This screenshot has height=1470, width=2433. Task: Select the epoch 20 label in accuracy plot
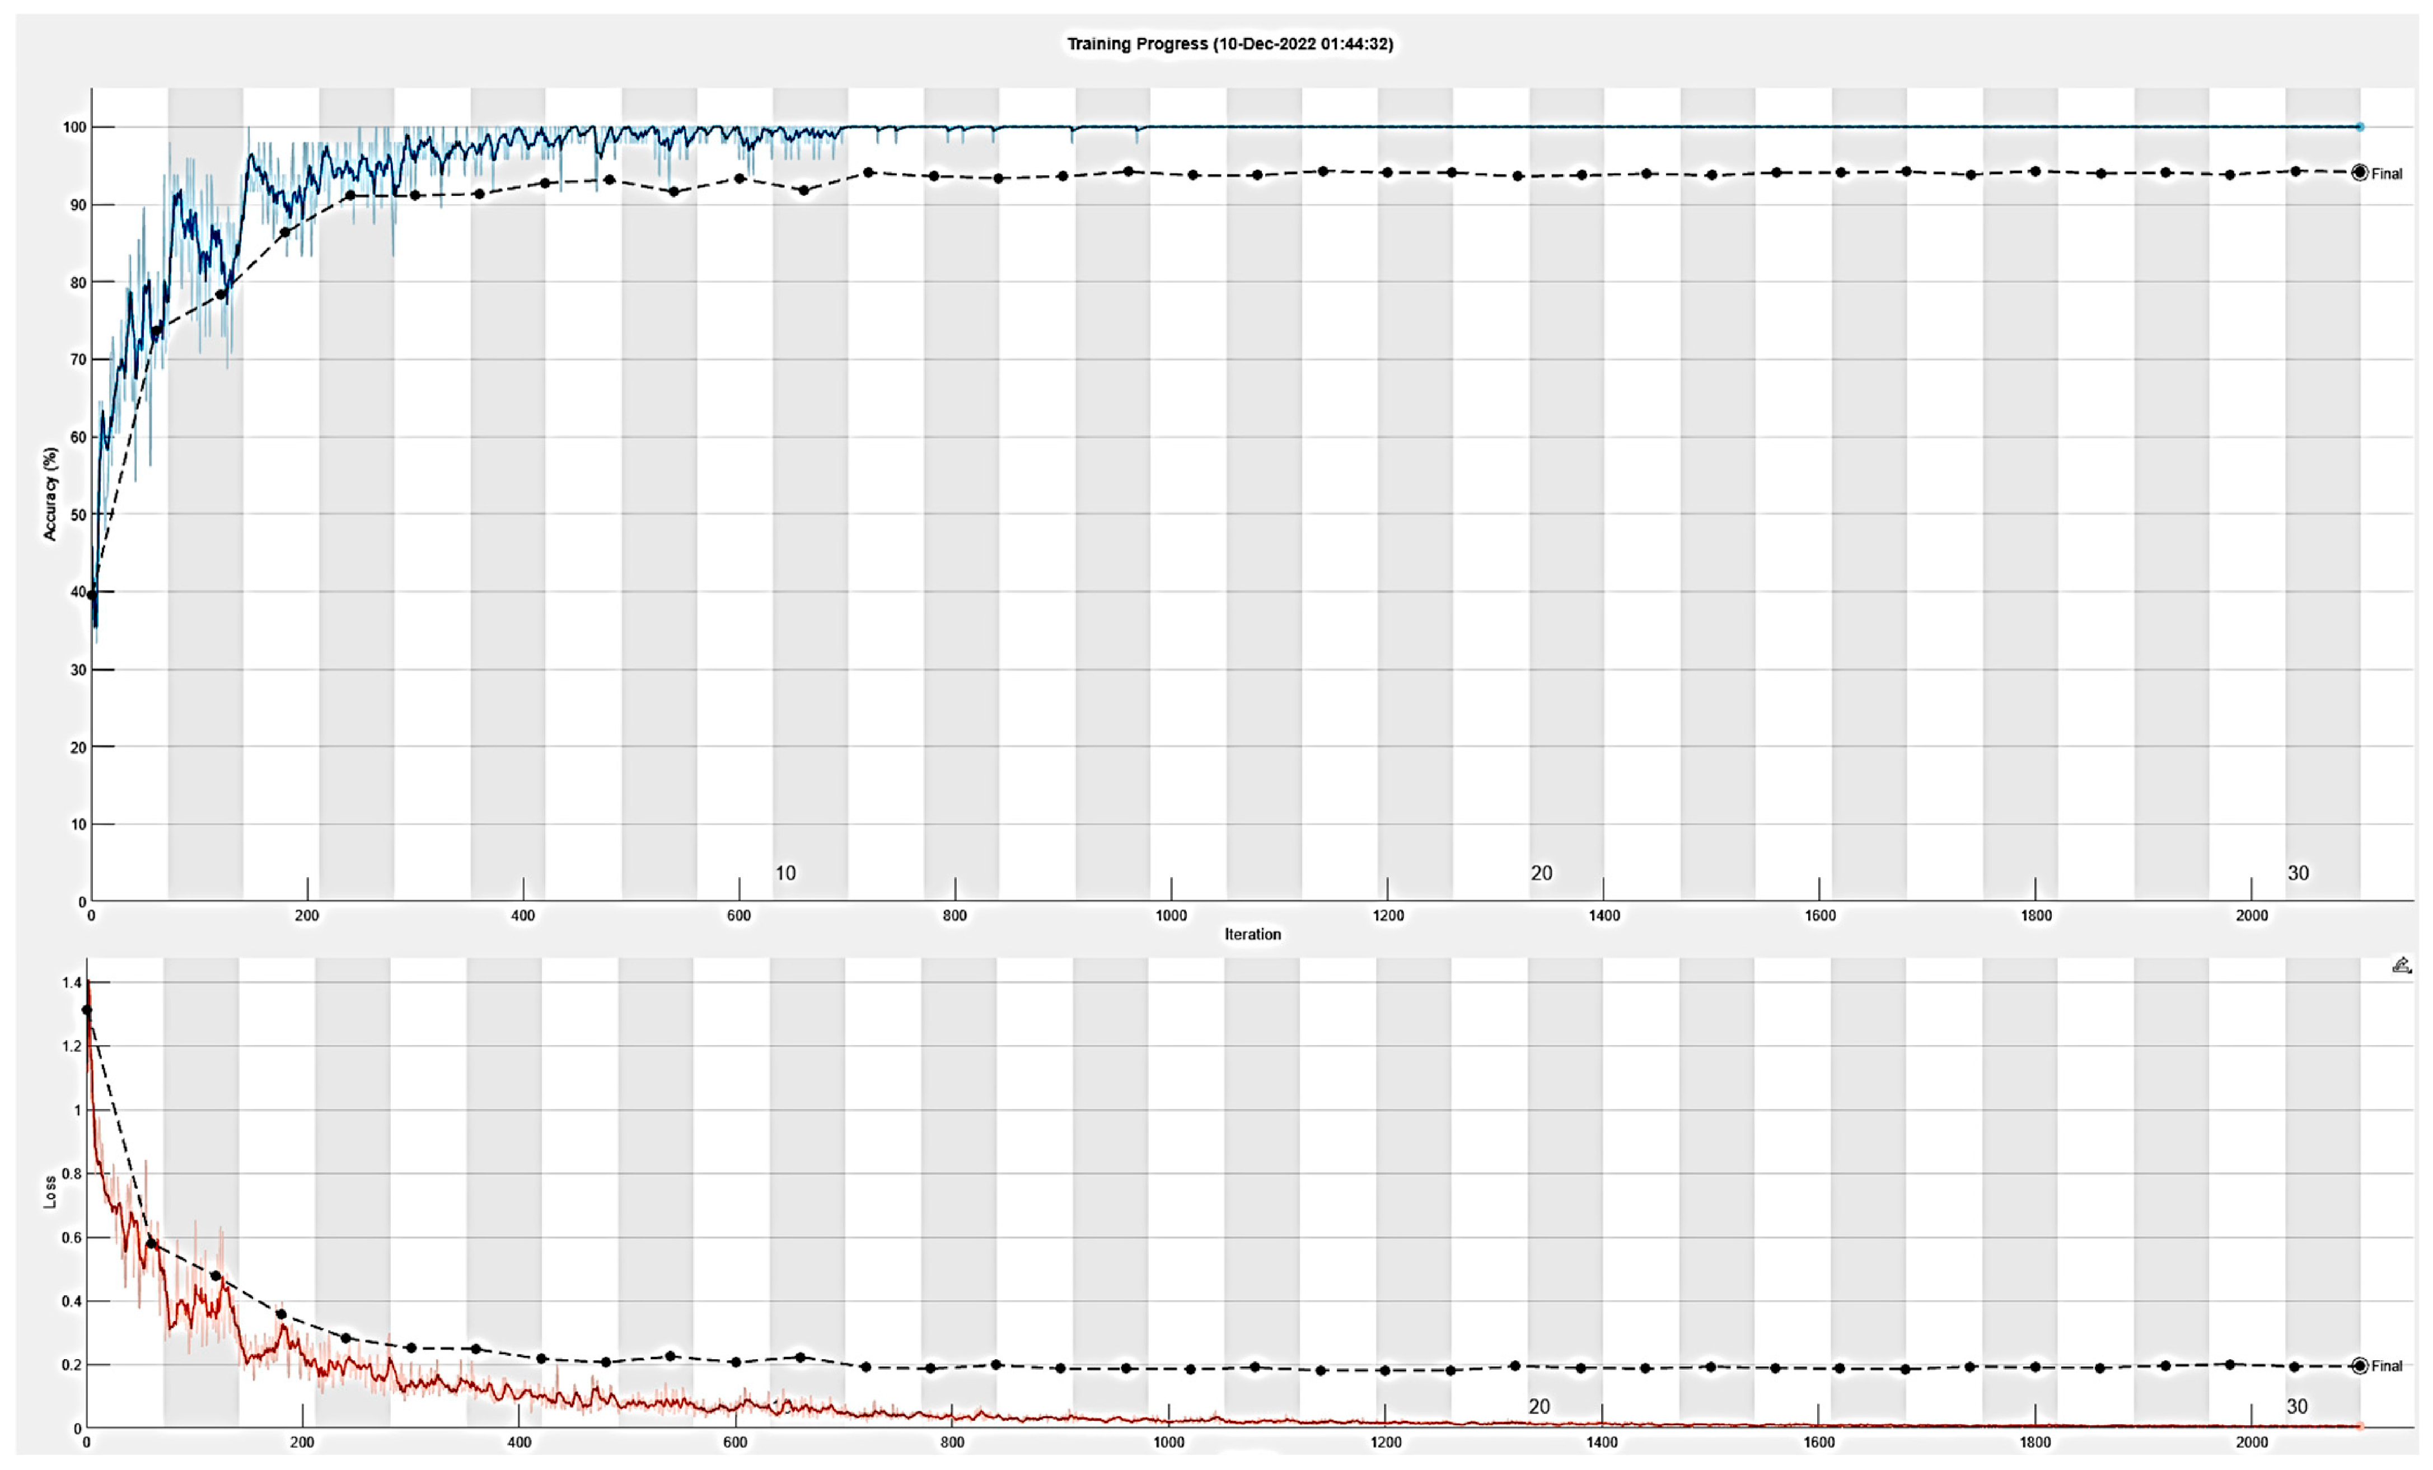click(x=1541, y=873)
